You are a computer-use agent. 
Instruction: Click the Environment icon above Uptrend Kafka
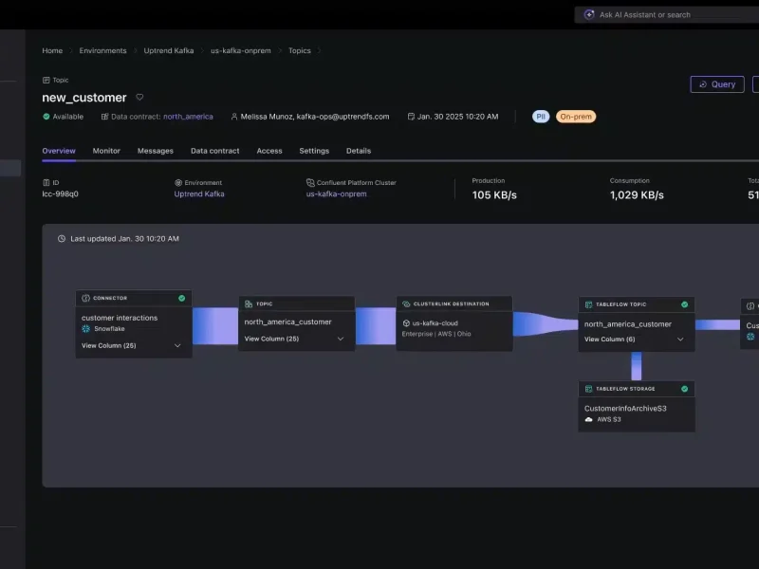pos(180,182)
